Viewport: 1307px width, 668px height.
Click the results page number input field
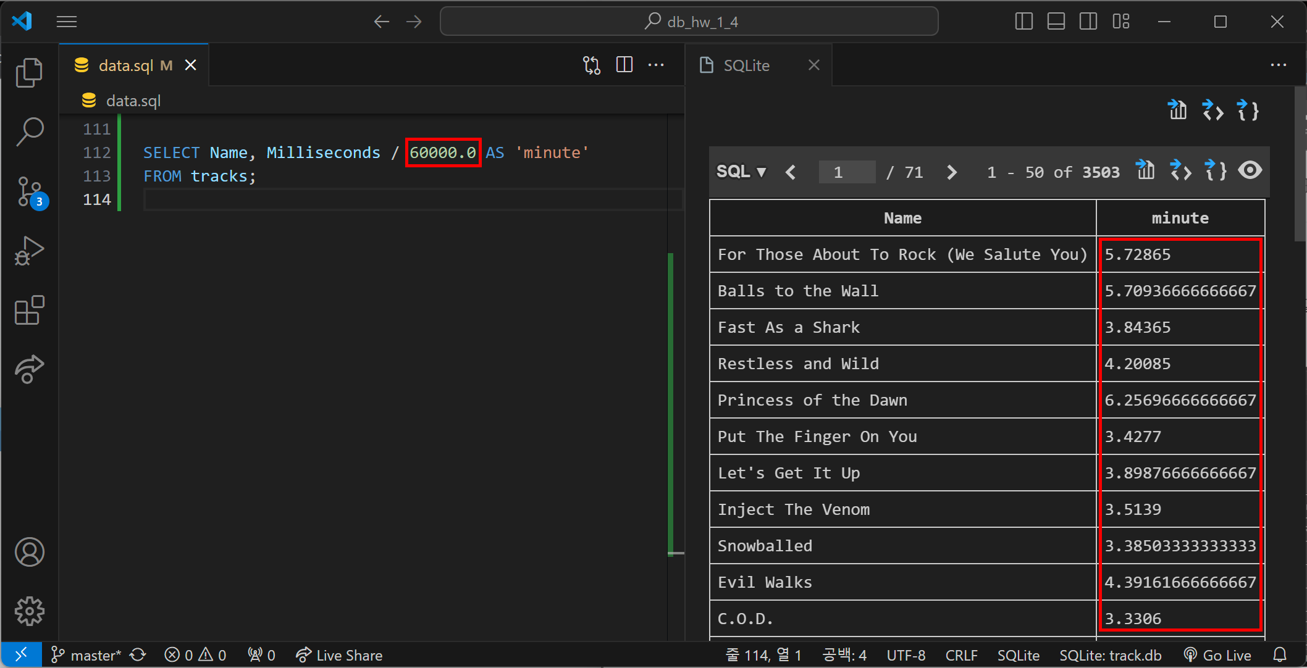point(846,172)
